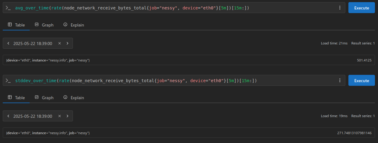This screenshot has height=143, width=378.
Task: Click the Load time: 21ms text
Action: coord(334,44)
